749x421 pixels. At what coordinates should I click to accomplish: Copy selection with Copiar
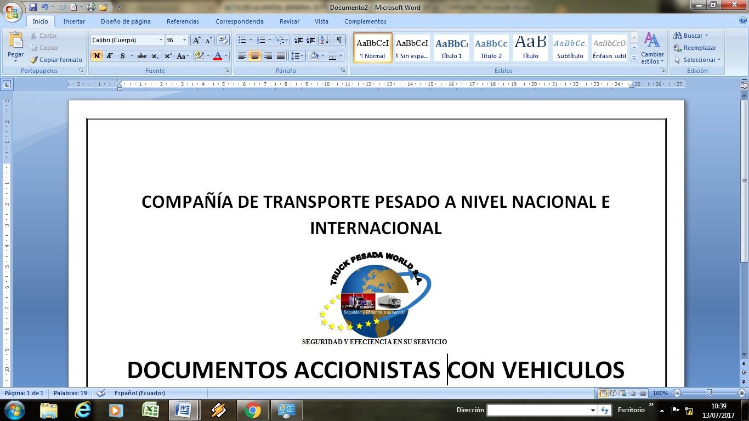point(44,48)
